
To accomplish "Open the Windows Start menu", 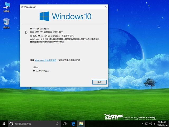I will coord(4,124).
